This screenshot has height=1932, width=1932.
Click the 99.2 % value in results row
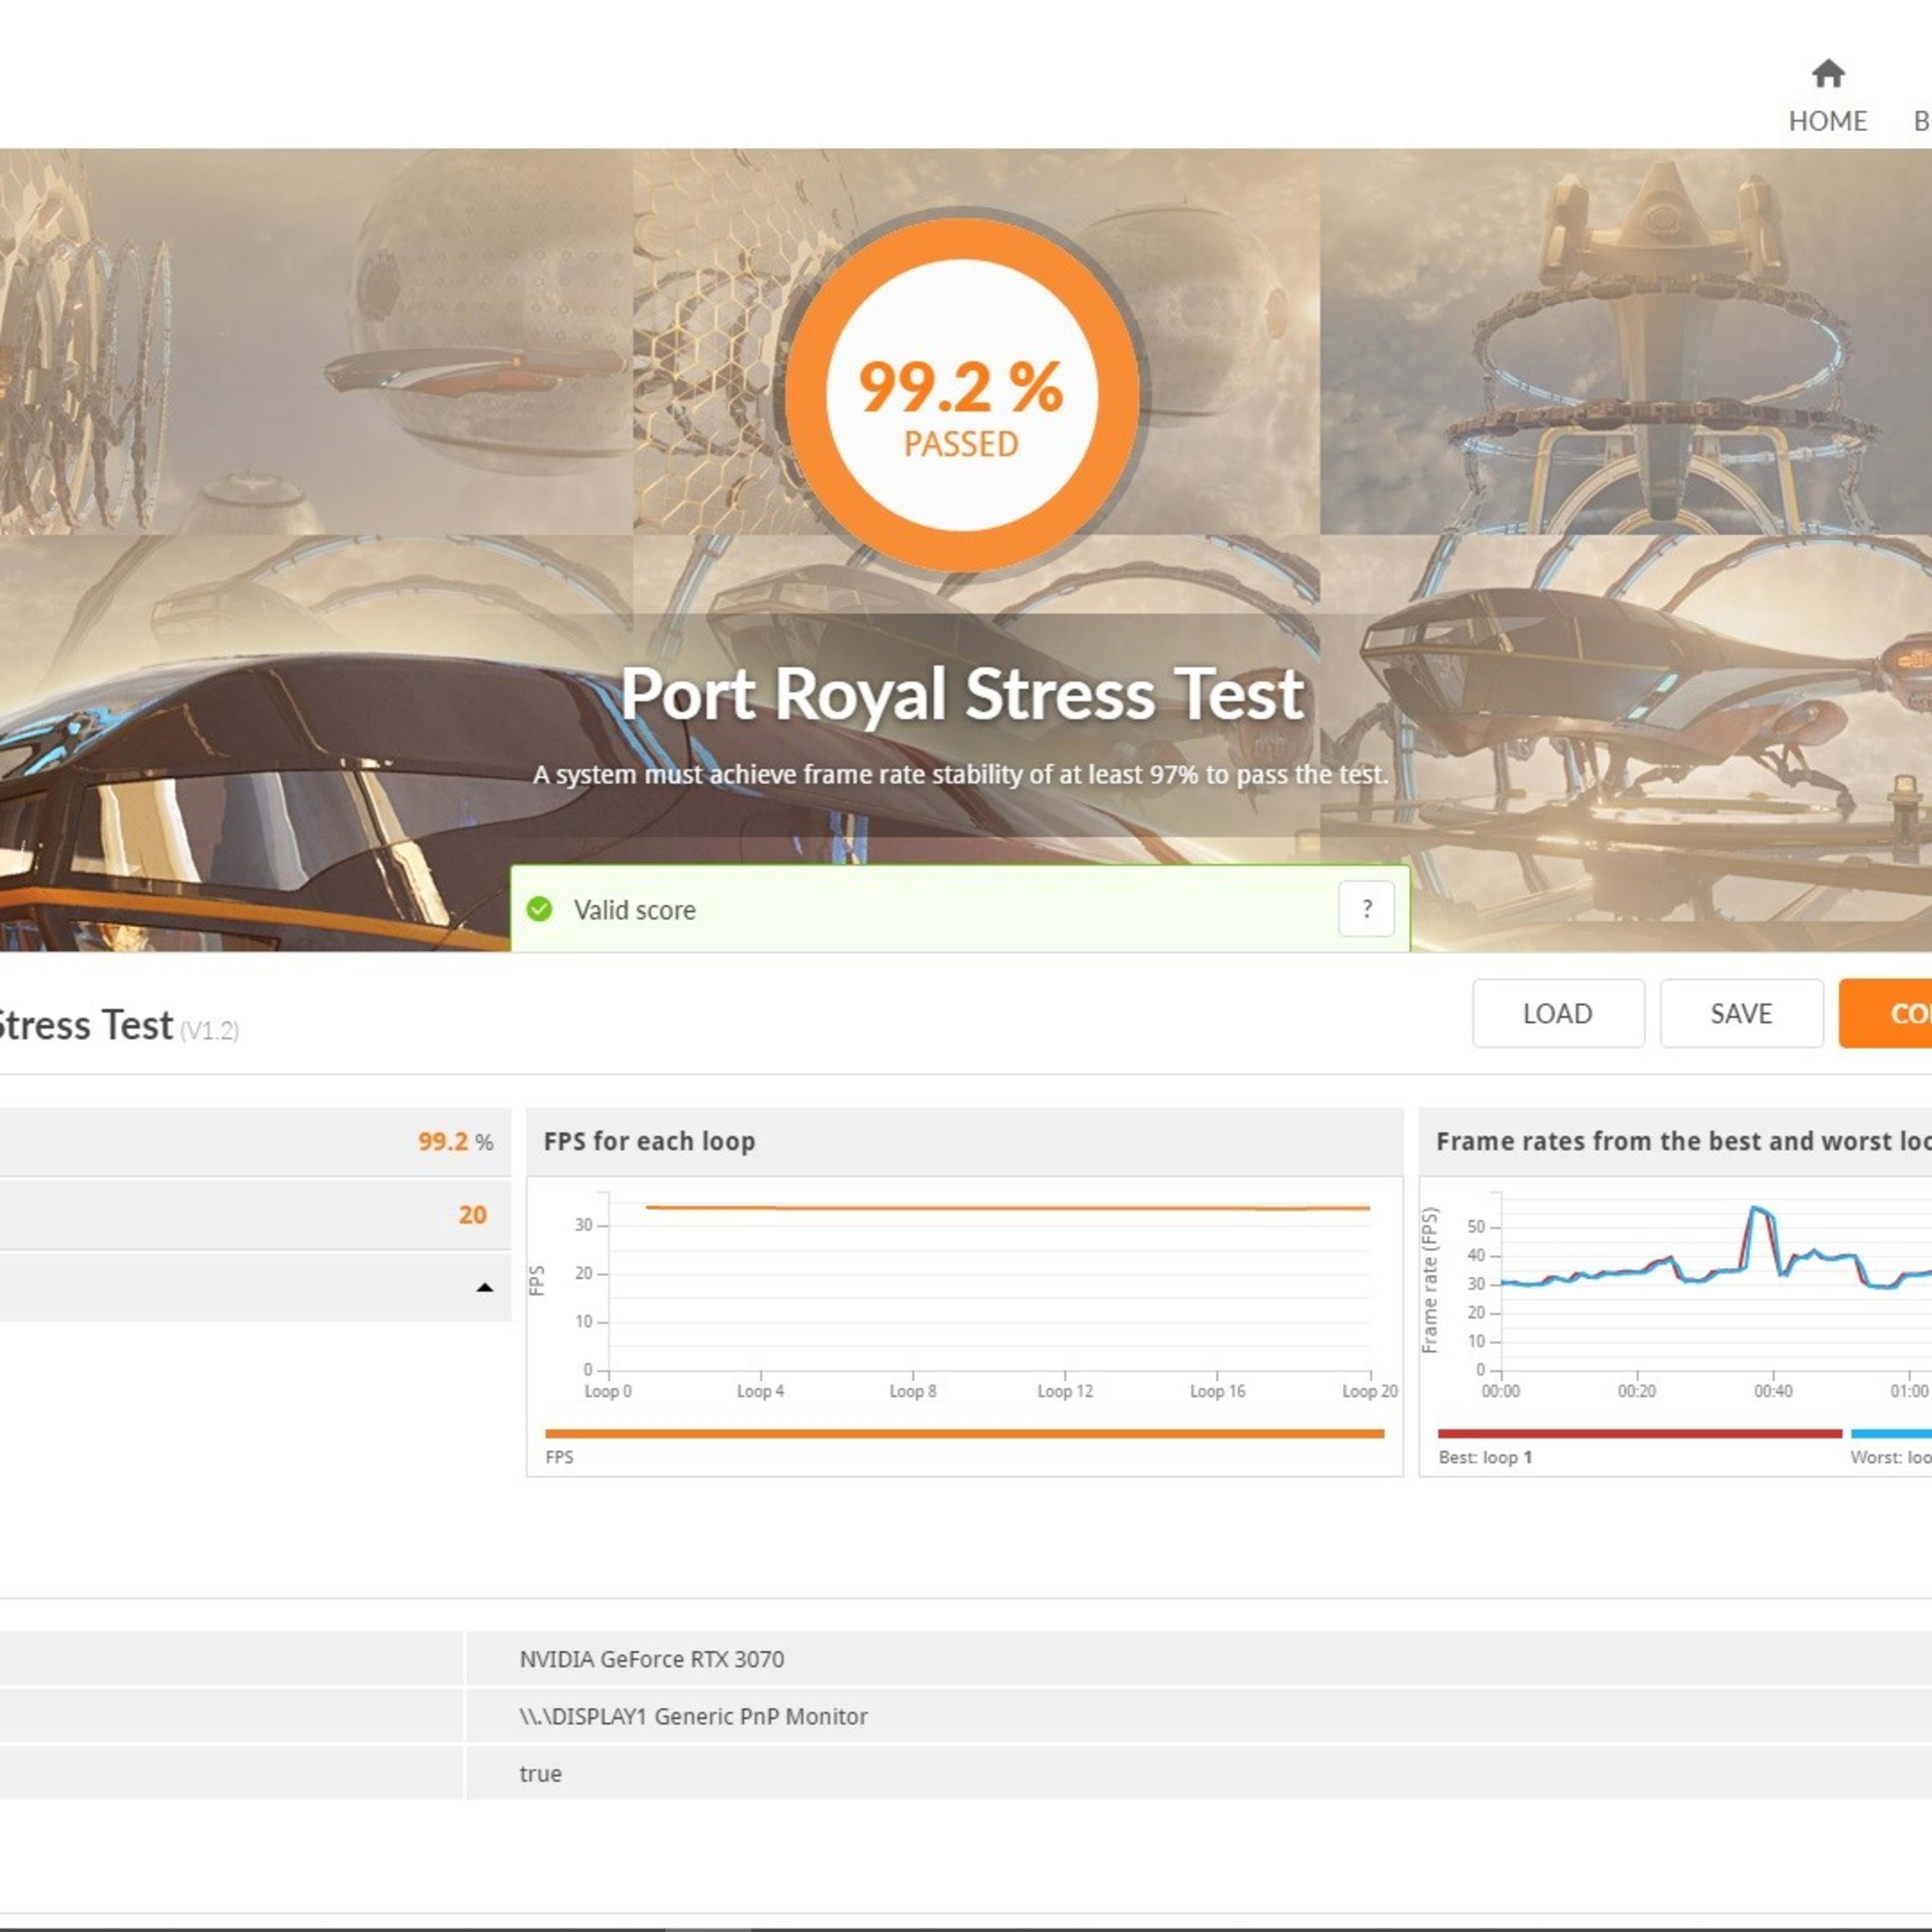coord(455,1142)
